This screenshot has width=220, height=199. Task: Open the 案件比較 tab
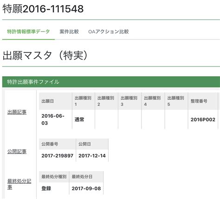click(69, 32)
